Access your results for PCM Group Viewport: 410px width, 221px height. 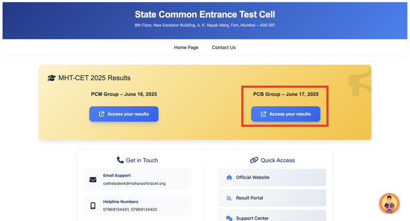pyautogui.click(x=124, y=114)
